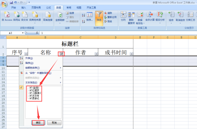Open the quick access toolbar customize arrow
The image size is (197, 129).
point(29,2)
